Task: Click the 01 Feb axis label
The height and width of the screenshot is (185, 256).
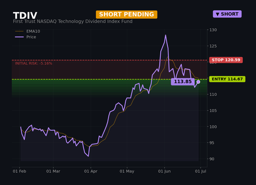Action: click(19, 171)
